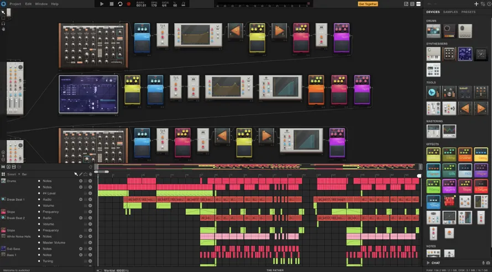
Task: Click the BPM 170 tempo field
Action: (154, 4)
